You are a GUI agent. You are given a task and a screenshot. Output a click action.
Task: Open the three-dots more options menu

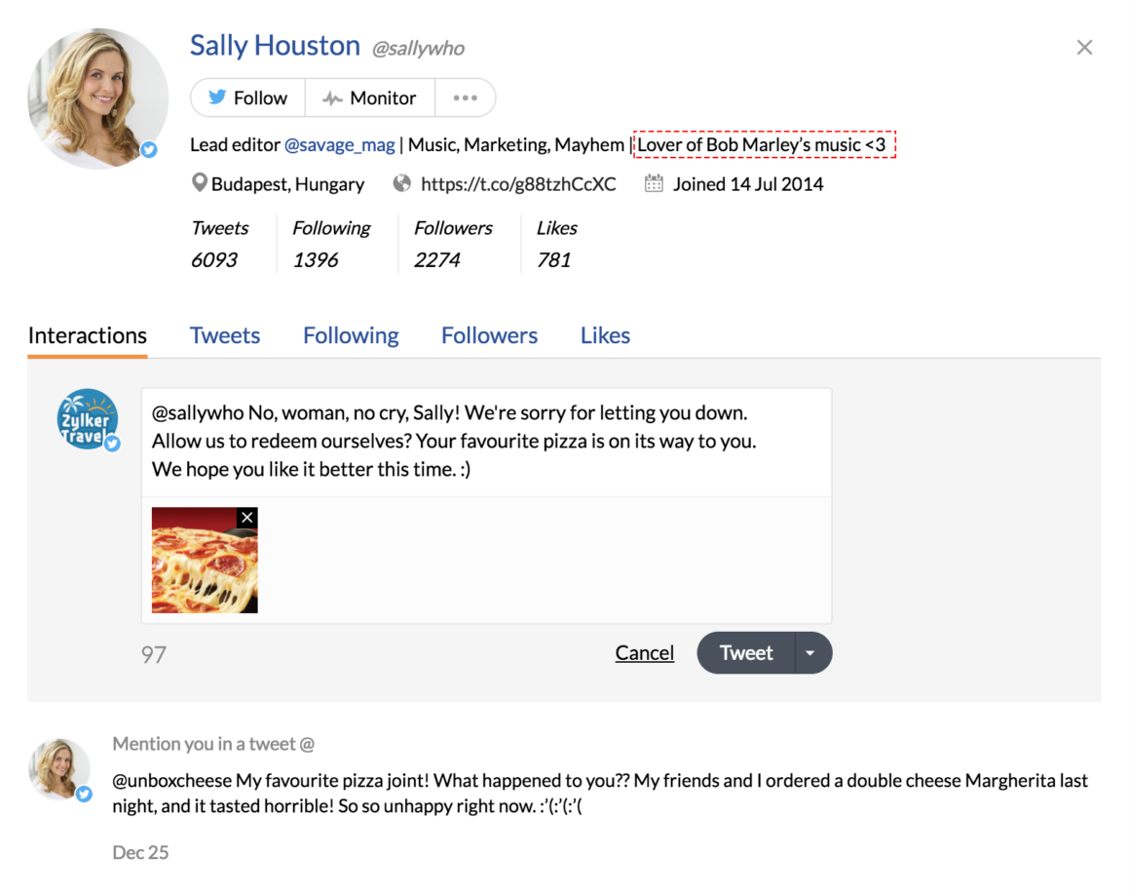[x=465, y=97]
